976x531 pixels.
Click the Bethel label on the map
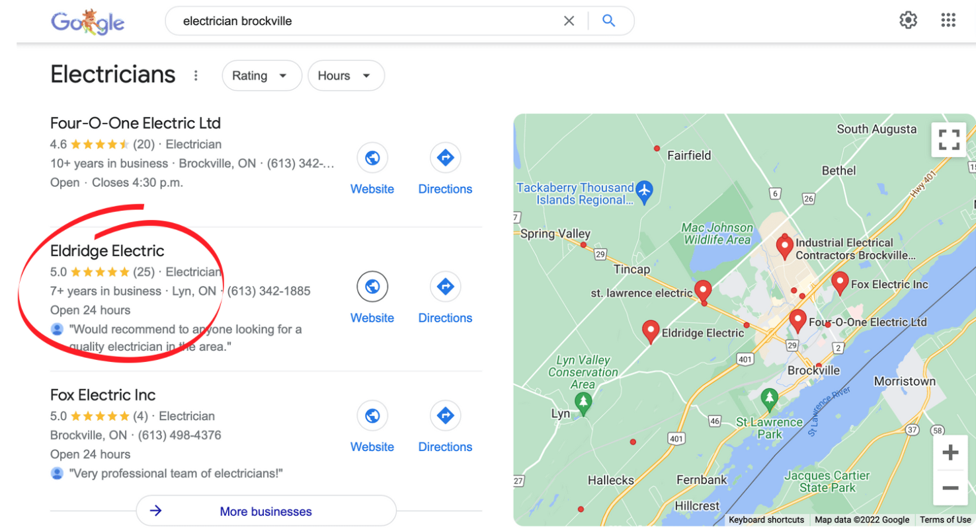tap(838, 170)
